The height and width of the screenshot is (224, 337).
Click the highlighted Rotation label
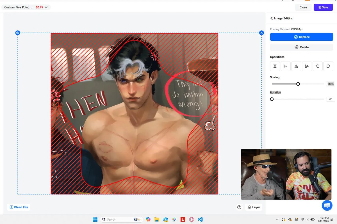pos(275,92)
